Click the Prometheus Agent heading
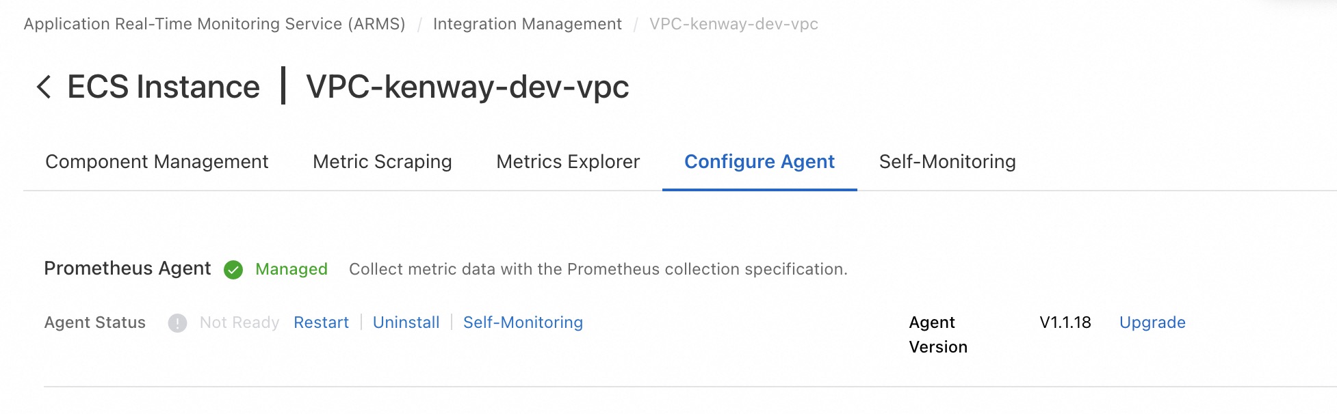The width and height of the screenshot is (1337, 414). (x=127, y=268)
